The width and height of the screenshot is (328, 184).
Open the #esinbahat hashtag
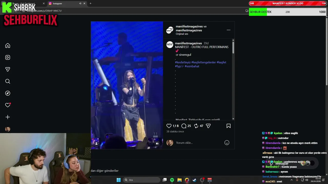point(192,66)
